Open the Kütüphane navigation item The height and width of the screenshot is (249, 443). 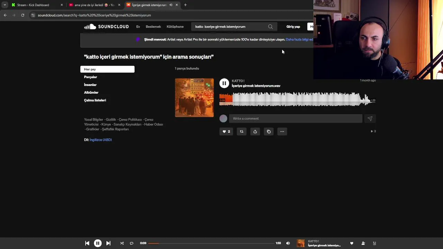pyautogui.click(x=175, y=27)
